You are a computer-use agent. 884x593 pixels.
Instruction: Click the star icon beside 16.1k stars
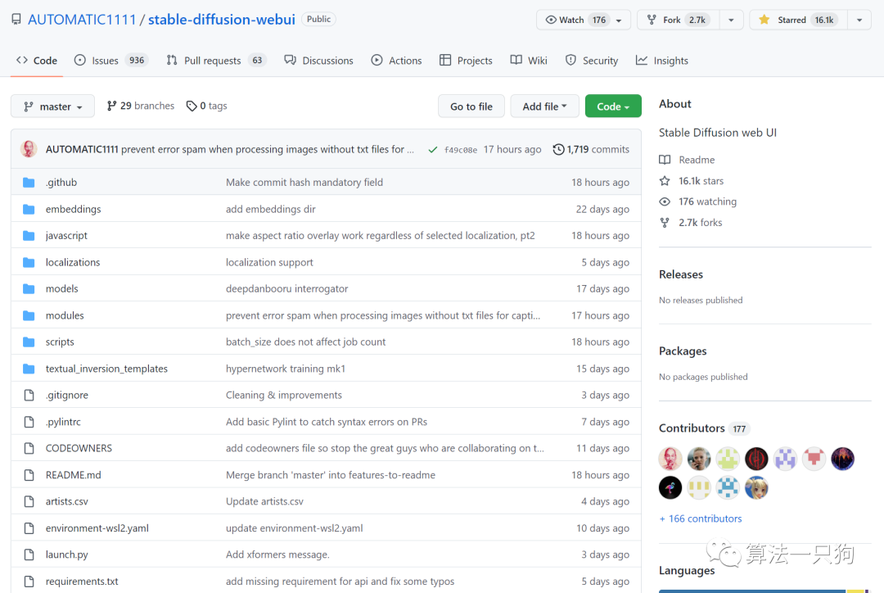[x=665, y=180]
